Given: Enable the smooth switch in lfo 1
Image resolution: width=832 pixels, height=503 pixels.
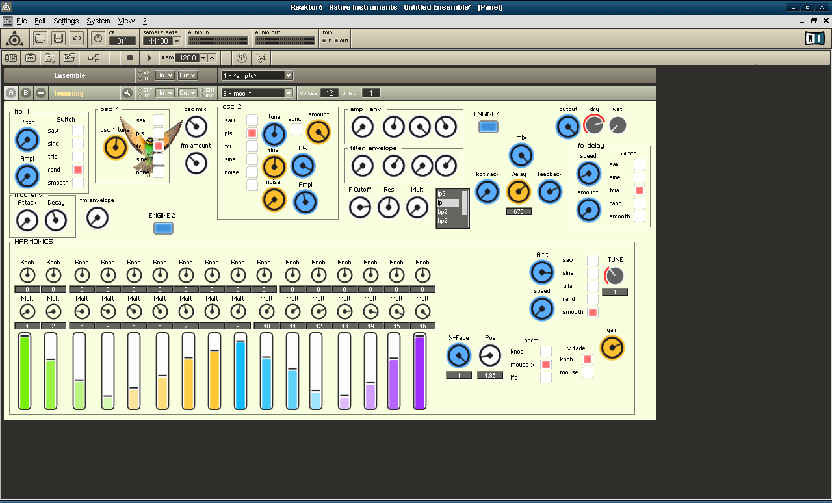Looking at the screenshot, I should pyautogui.click(x=78, y=183).
